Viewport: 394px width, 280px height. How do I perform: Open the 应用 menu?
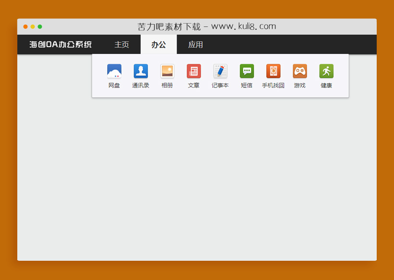tap(196, 44)
